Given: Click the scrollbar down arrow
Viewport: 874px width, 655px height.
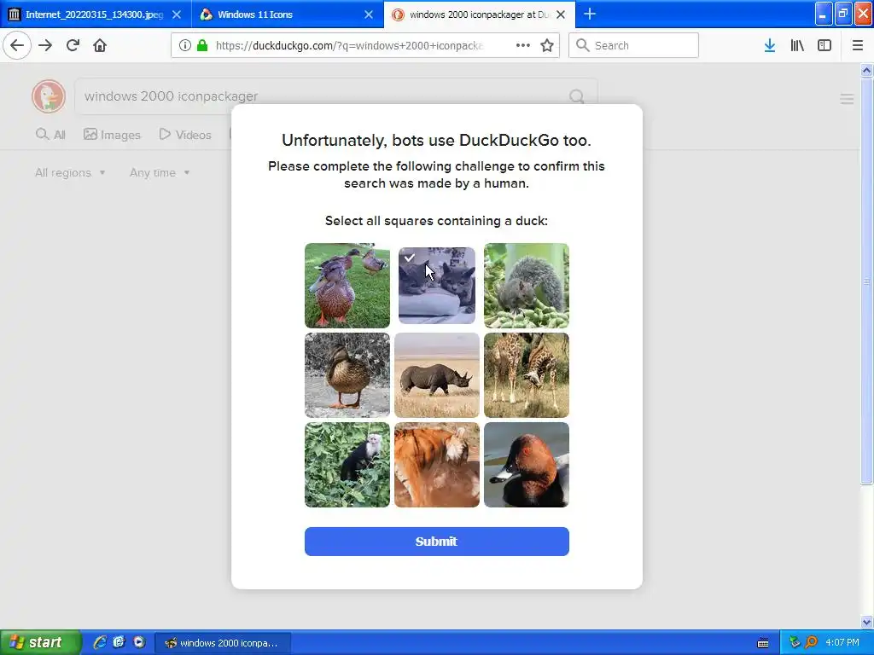Looking at the screenshot, I should [x=866, y=622].
